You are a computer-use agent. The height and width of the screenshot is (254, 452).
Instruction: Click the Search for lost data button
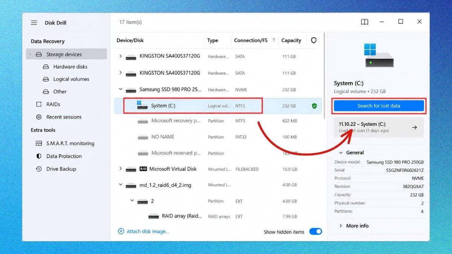tap(379, 106)
